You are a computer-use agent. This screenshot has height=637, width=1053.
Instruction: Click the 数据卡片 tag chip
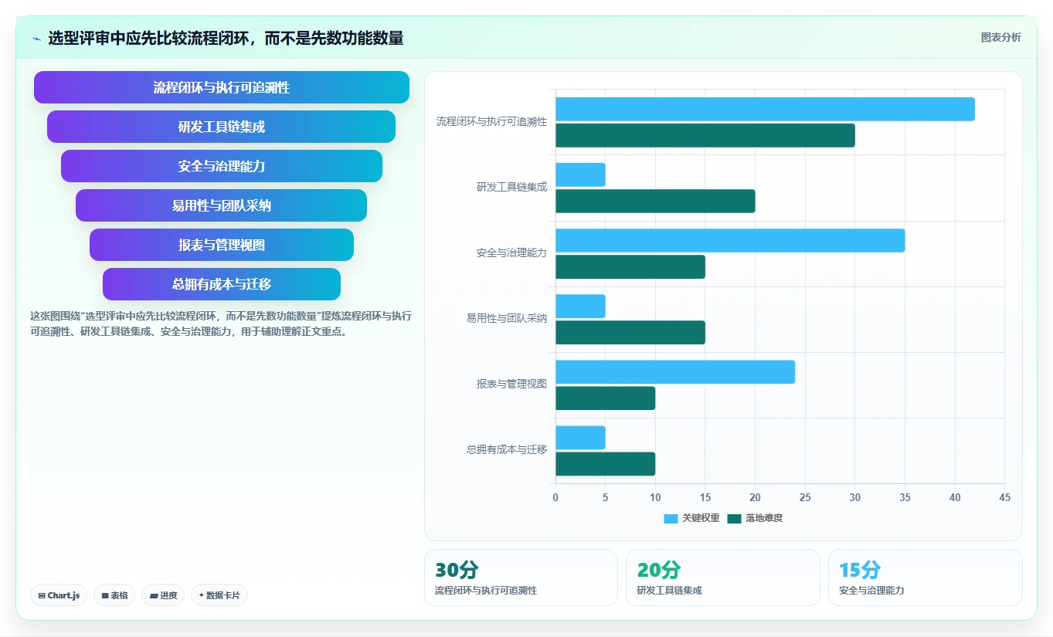(x=219, y=595)
